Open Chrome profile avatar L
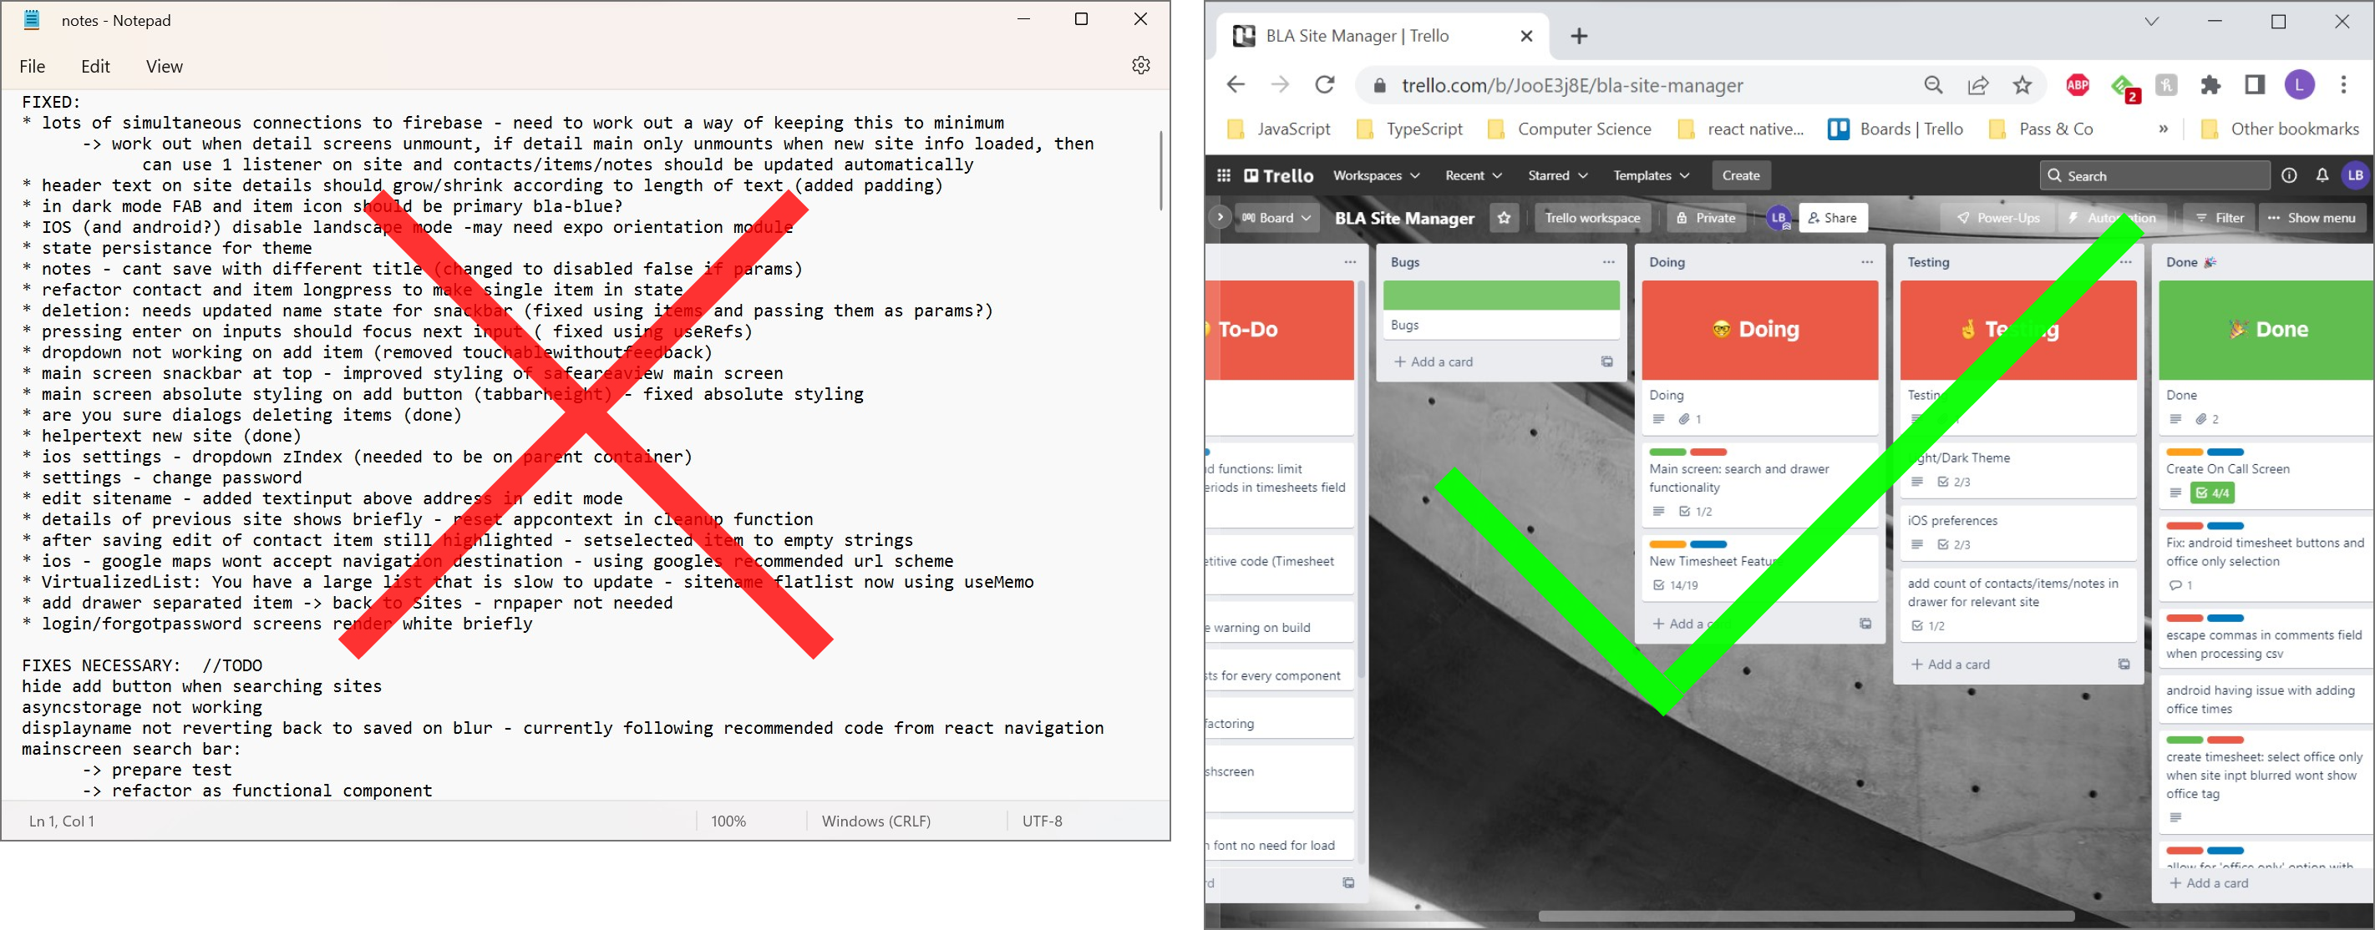Image resolution: width=2375 pixels, height=930 pixels. pos(2300,85)
